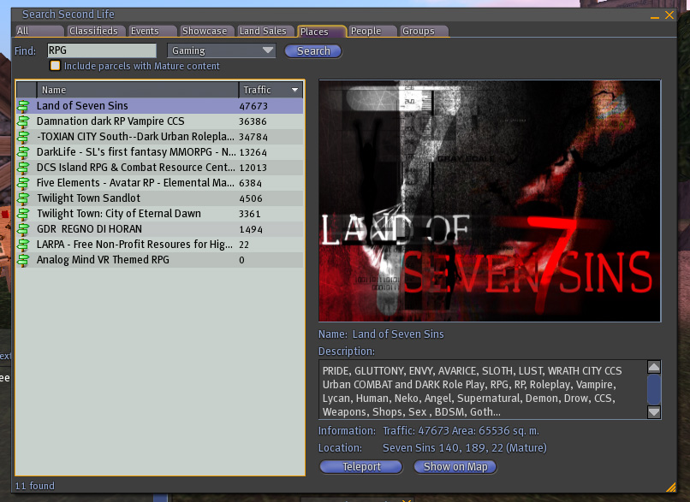The width and height of the screenshot is (690, 502).
Task: Click the signpost icon beside GDR REGNO DI HORAN
Action: coord(24,229)
